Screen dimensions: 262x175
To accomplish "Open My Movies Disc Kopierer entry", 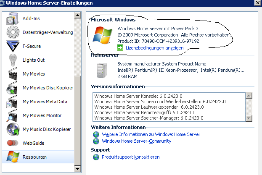I will [x=38, y=88].
